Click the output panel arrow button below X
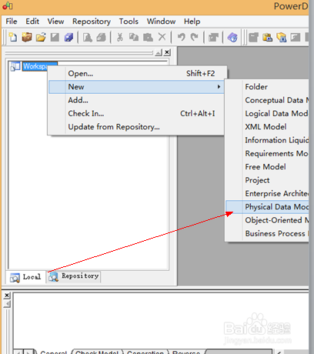314x354 pixels. pyautogui.click(x=7, y=304)
